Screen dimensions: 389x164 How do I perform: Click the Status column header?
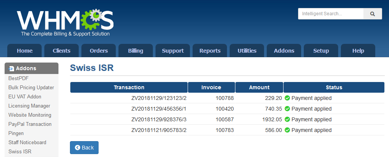334,87
